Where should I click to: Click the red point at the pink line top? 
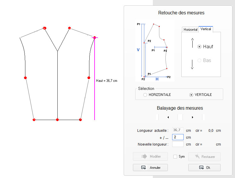pos(95,37)
